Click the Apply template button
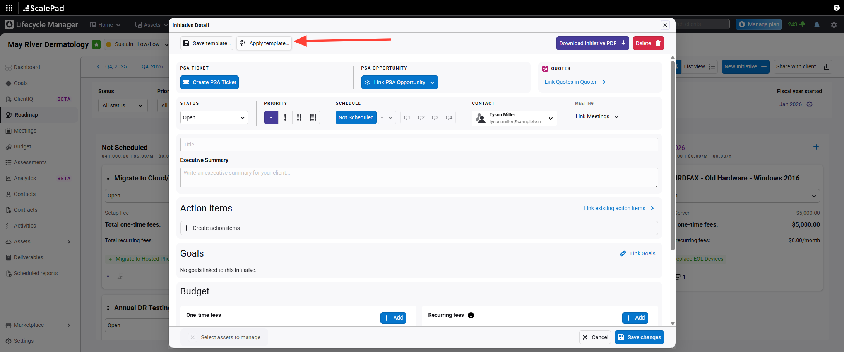 pyautogui.click(x=264, y=43)
